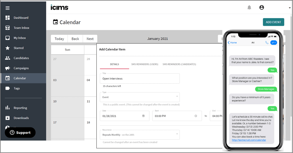Switch to SMS Reminders (Users) tab
This screenshot has width=293, height=153.
click(x=145, y=64)
